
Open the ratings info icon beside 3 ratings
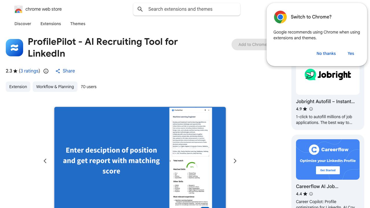tap(46, 71)
